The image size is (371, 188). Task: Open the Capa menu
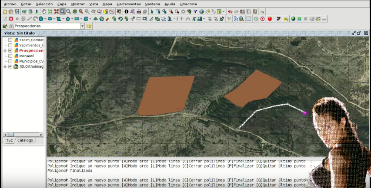62,4
